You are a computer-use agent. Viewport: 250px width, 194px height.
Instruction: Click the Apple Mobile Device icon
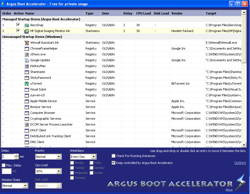pyautogui.click(x=27, y=101)
